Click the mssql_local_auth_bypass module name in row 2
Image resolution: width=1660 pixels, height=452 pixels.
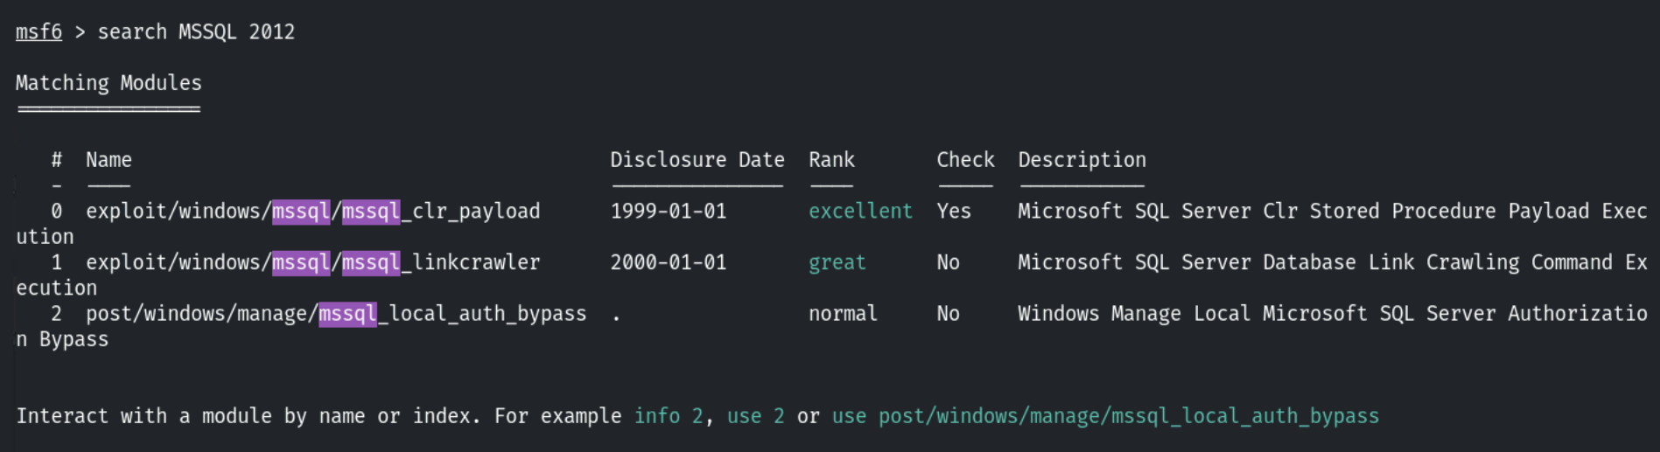pos(336,314)
